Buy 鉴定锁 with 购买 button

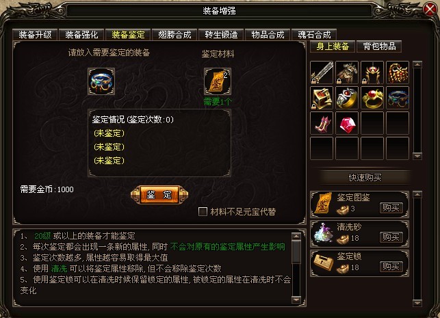coord(391,267)
